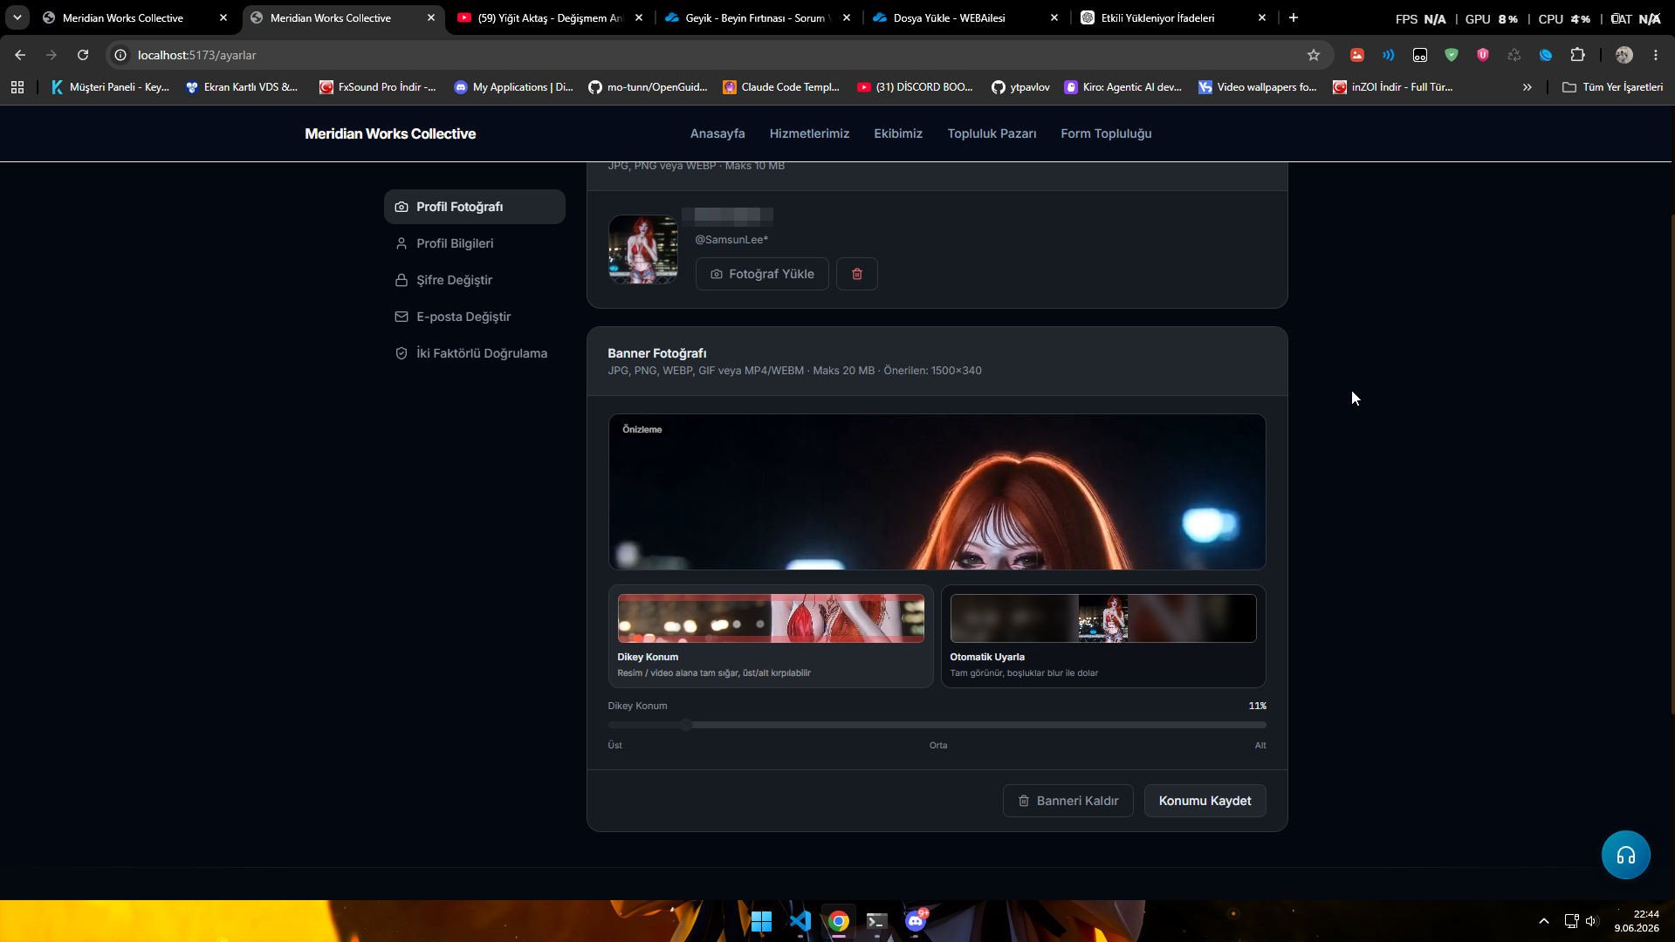The image size is (1675, 942).
Task: Reload the page using refresh icon
Action: click(x=83, y=55)
